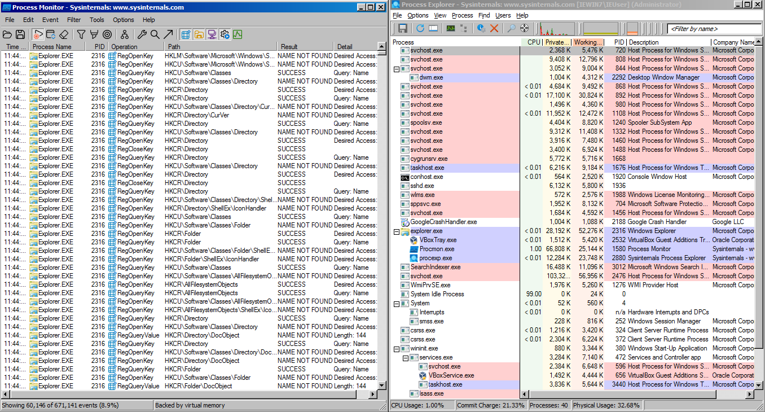Sort by the Process Name column header
Screen dimensions: 765x412
(57, 47)
